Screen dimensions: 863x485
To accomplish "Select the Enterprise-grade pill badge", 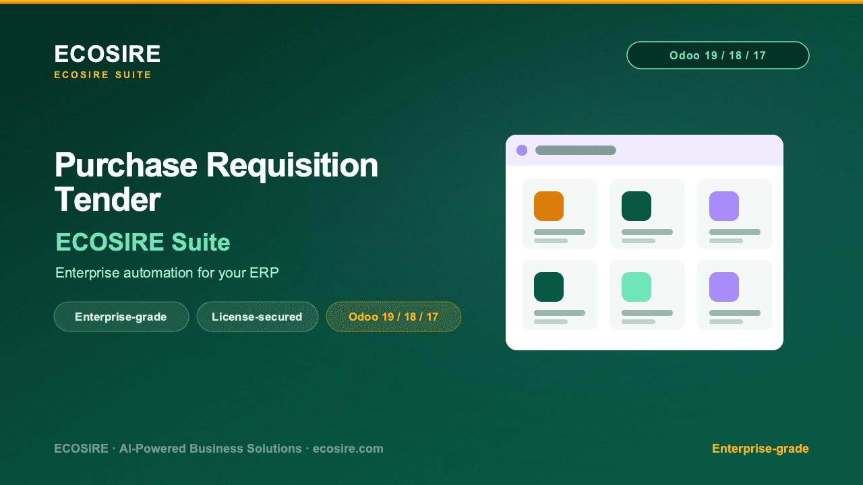I will click(121, 317).
